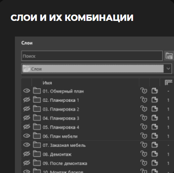Toggle 3D model mode icon for 01. Обмерный план

coord(155,91)
